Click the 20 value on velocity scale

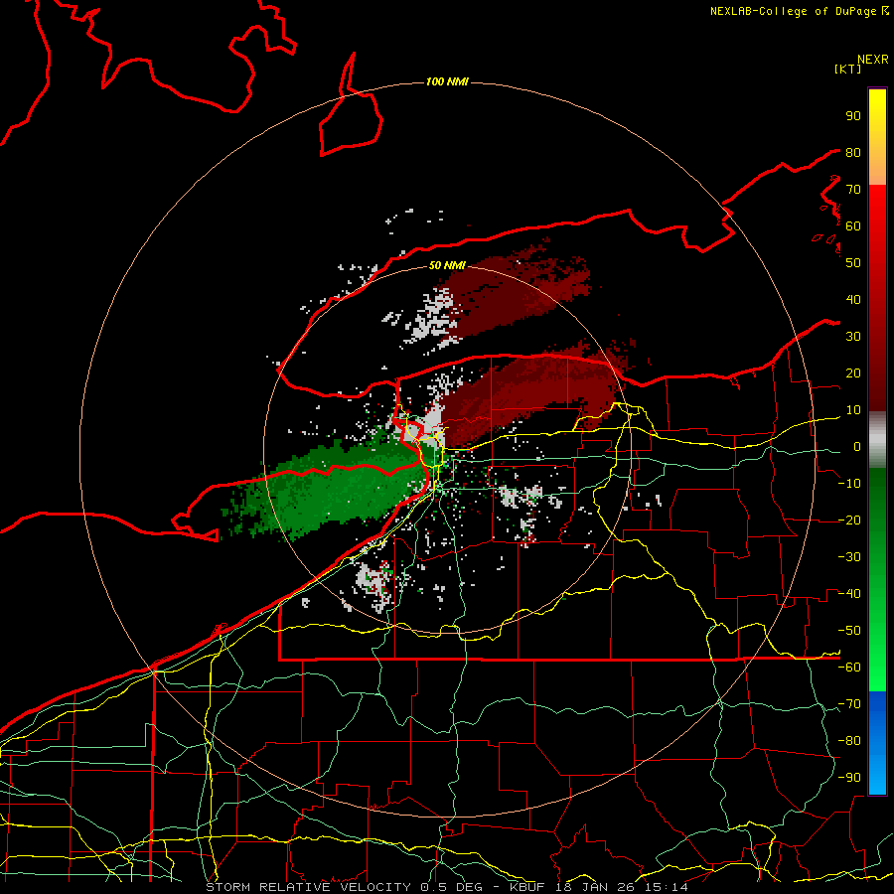(x=853, y=373)
